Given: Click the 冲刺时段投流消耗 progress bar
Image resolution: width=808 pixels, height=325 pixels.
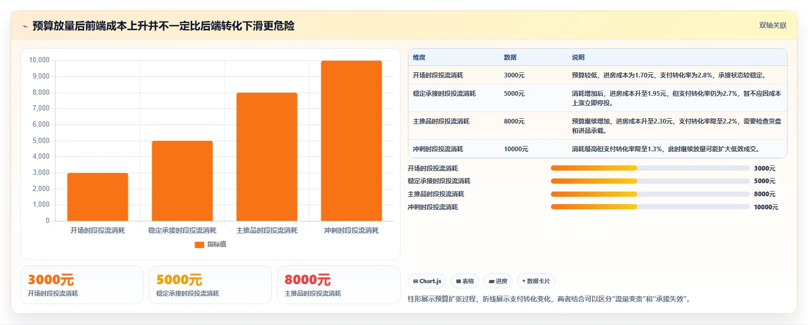Looking at the screenshot, I should tap(650, 207).
